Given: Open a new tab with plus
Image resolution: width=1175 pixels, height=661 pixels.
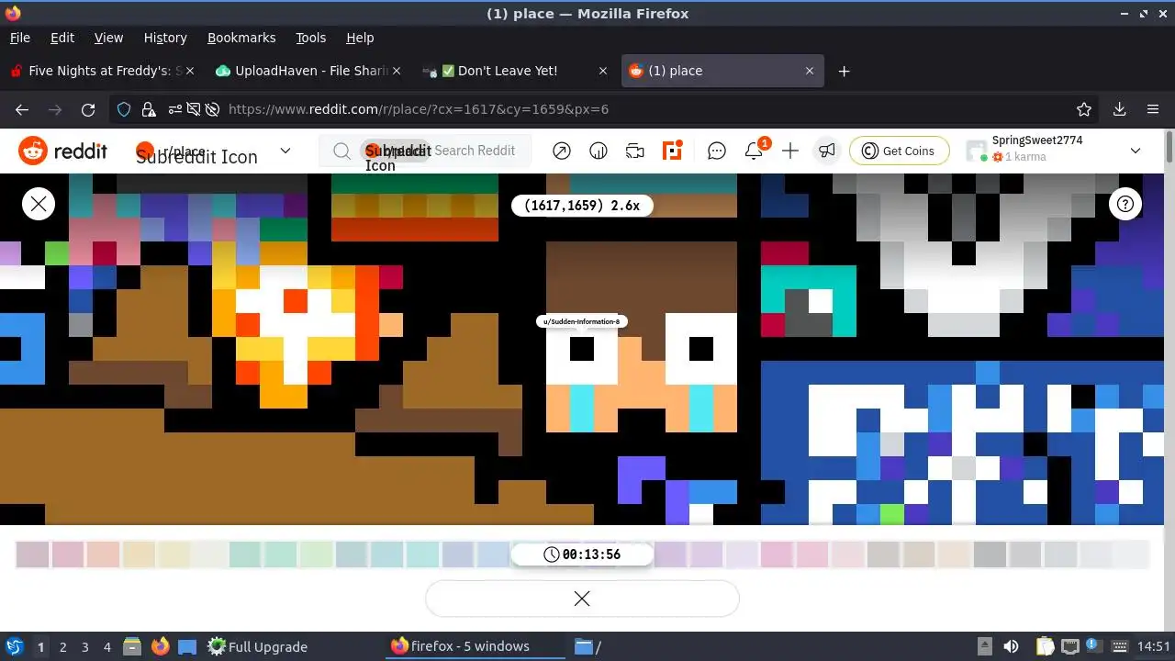Looking at the screenshot, I should [x=844, y=71].
